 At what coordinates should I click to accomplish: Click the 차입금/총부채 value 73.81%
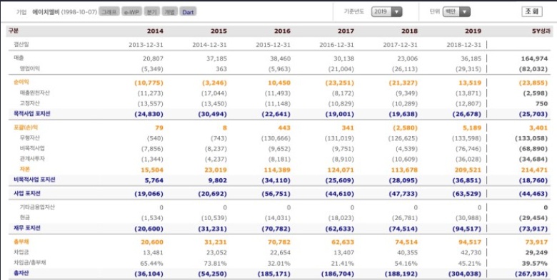pyautogui.click(x=215, y=263)
